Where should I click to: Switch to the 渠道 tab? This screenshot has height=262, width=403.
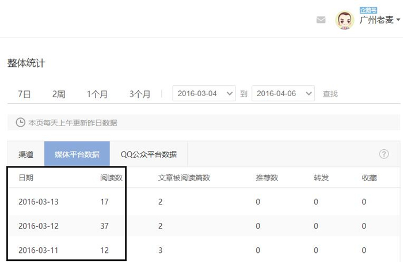tap(26, 154)
